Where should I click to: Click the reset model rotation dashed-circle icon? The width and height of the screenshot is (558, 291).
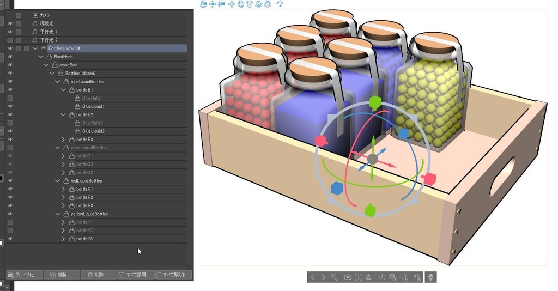point(404,277)
